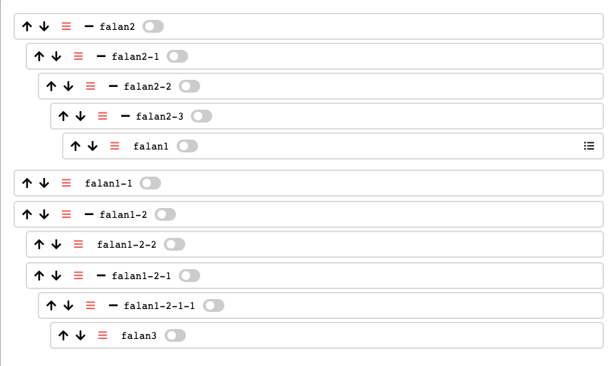Move falan1-2-2 down using arrow icon

(56, 244)
